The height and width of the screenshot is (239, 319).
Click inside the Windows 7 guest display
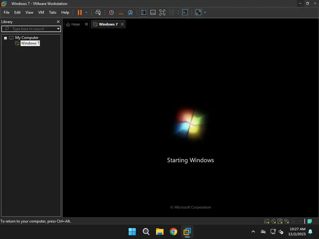click(191, 123)
